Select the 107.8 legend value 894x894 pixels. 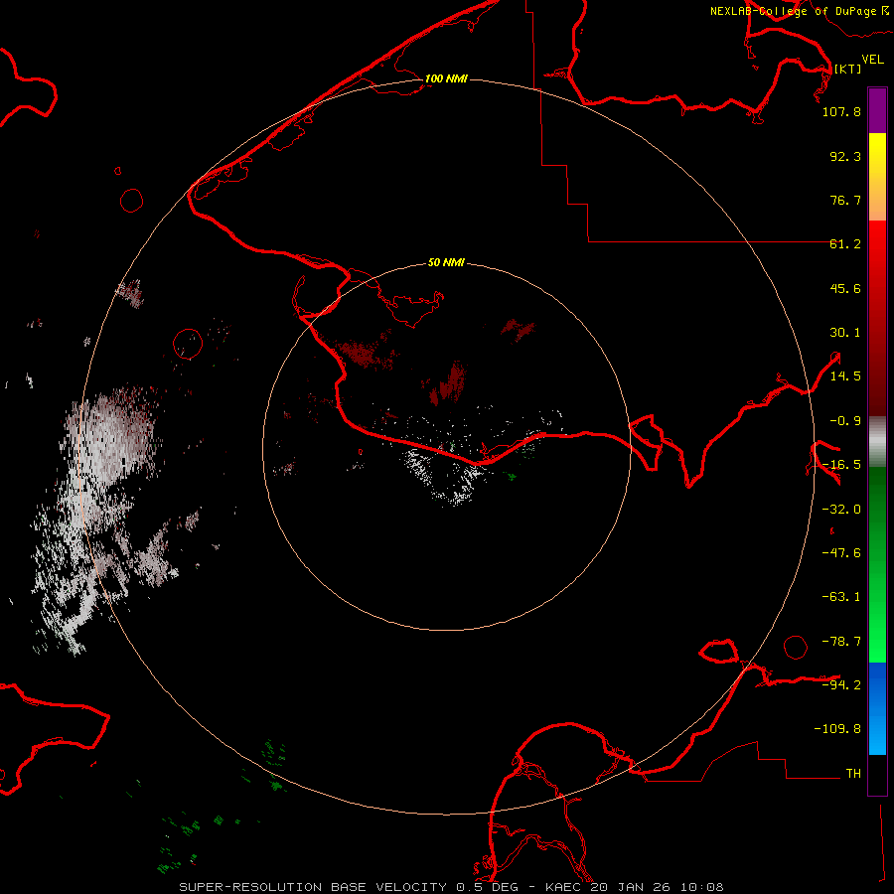(x=841, y=111)
